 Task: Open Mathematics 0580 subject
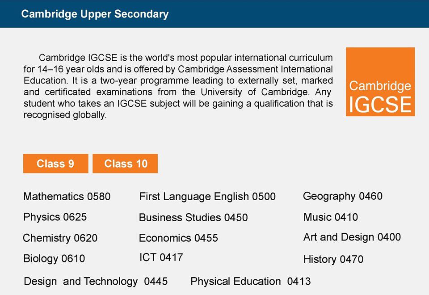(x=67, y=197)
